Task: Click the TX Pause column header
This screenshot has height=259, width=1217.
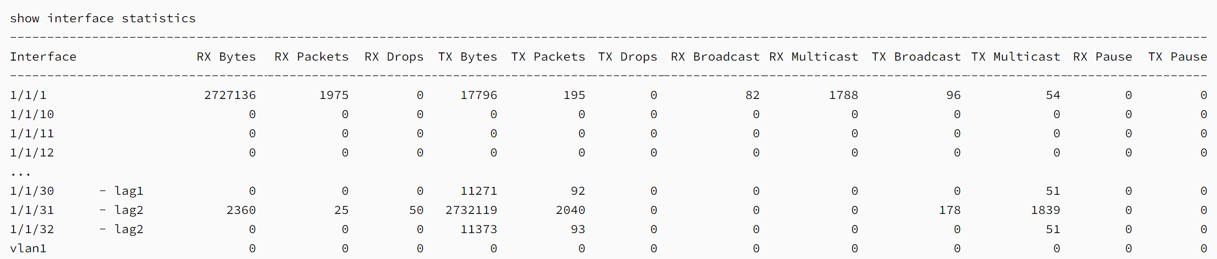Action: click(1178, 57)
